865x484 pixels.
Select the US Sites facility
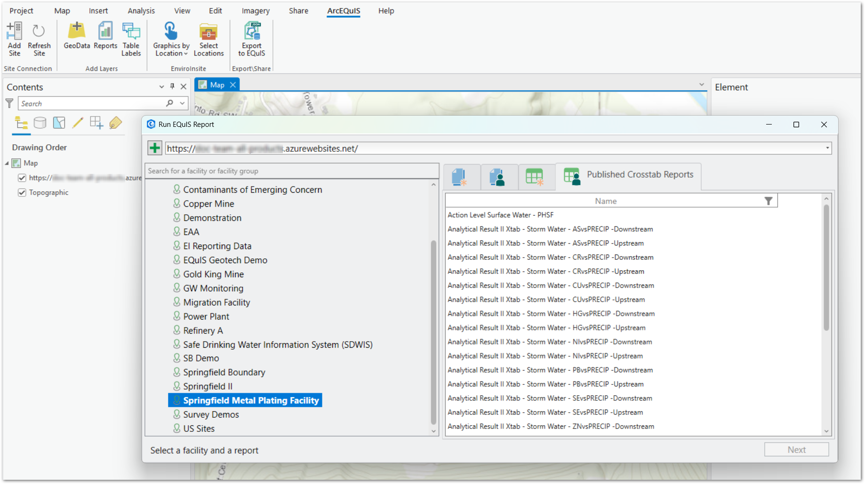199,429
